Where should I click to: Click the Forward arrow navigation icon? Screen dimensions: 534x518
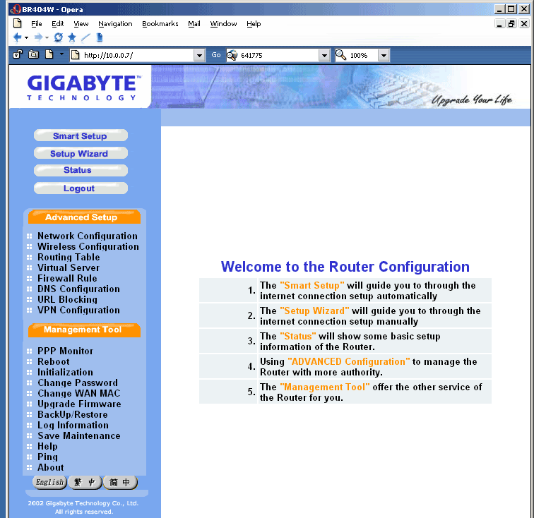pyautogui.click(x=38, y=37)
